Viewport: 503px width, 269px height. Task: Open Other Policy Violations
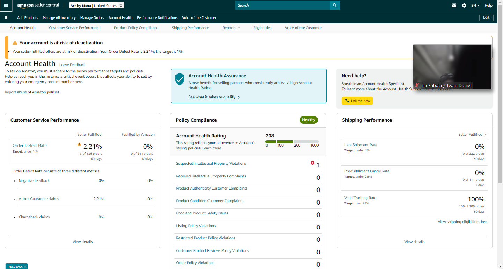click(195, 263)
